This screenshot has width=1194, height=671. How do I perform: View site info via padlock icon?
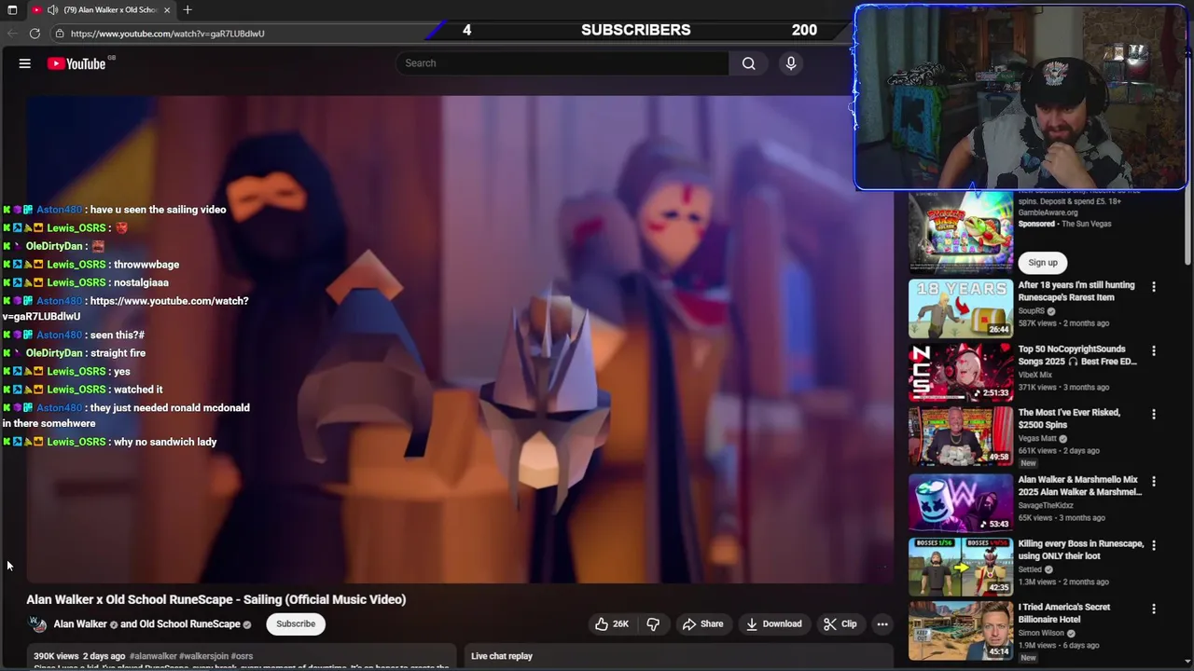pyautogui.click(x=60, y=34)
